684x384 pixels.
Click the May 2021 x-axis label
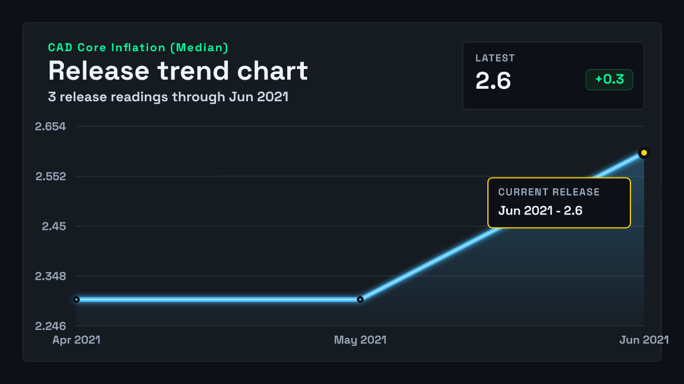[360, 340]
